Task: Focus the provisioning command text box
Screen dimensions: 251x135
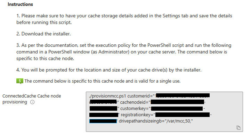Action: [164, 112]
